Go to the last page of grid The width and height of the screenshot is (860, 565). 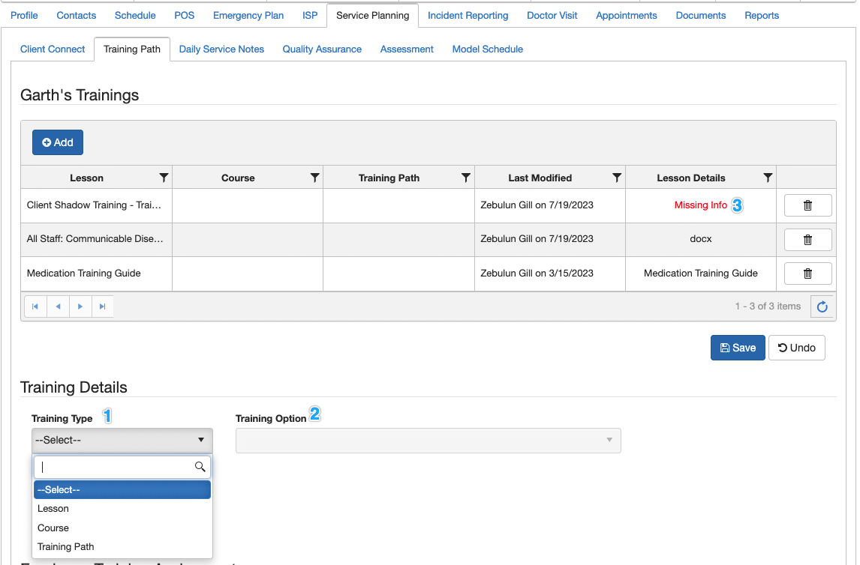[x=103, y=306]
